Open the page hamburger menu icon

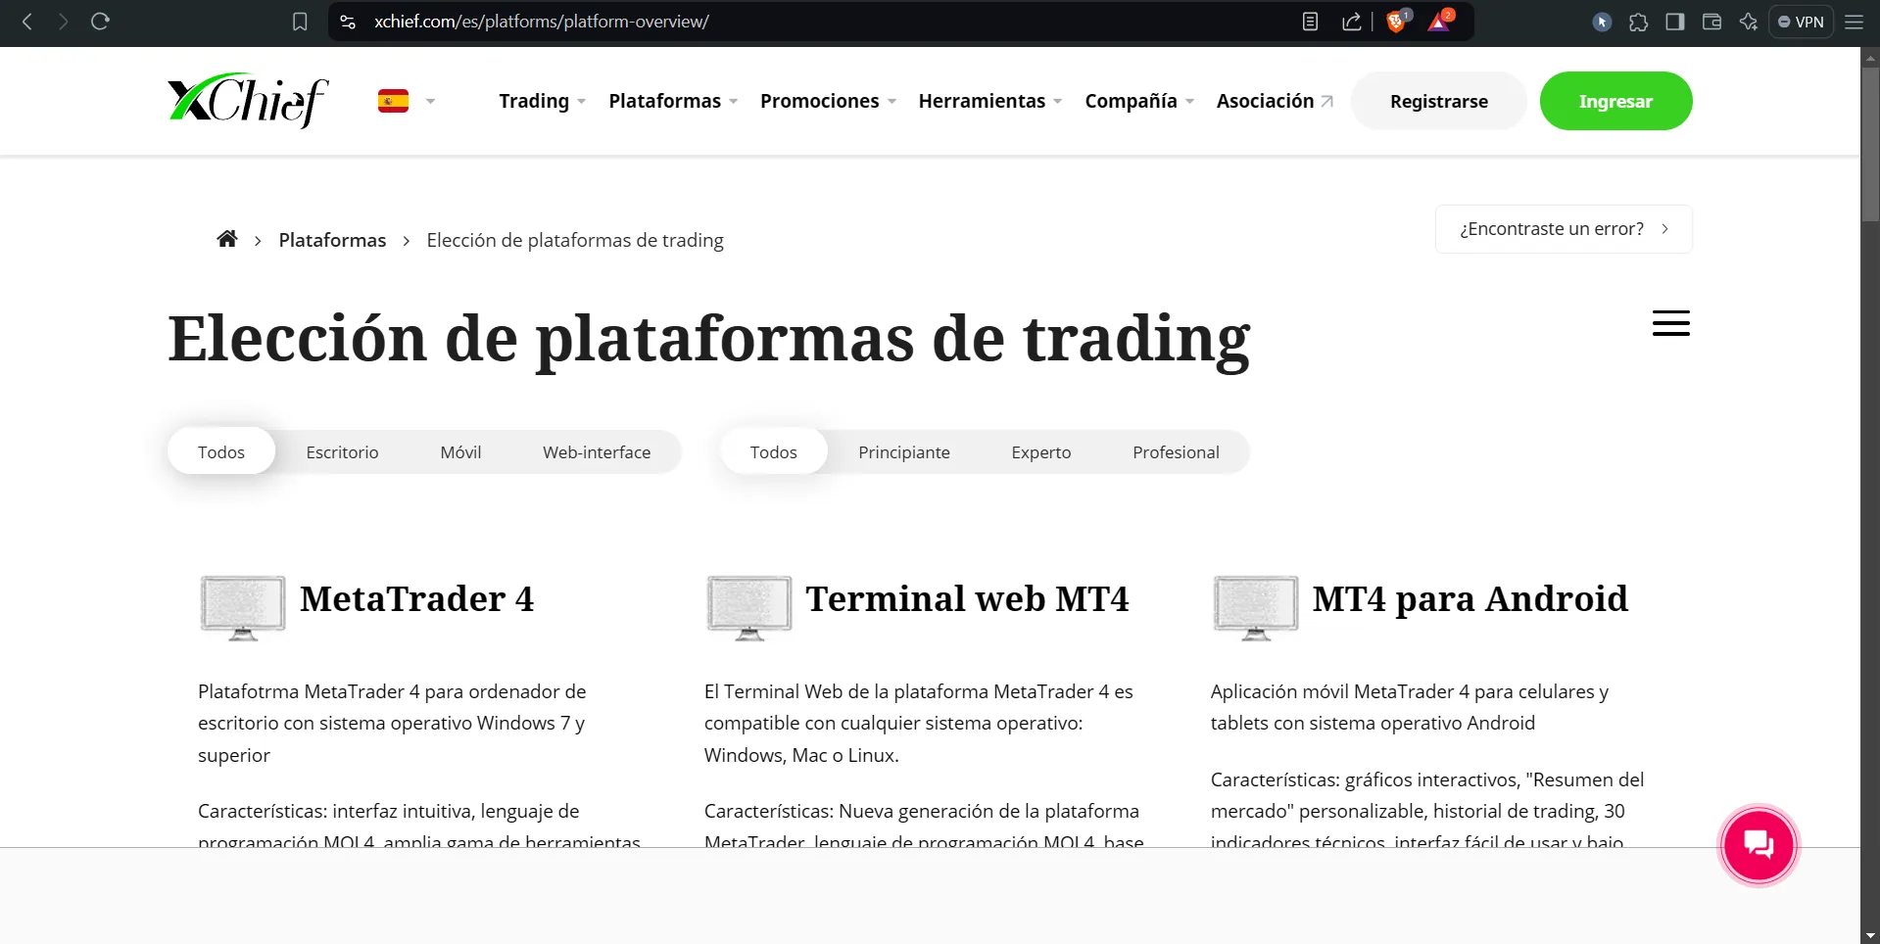(x=1670, y=323)
